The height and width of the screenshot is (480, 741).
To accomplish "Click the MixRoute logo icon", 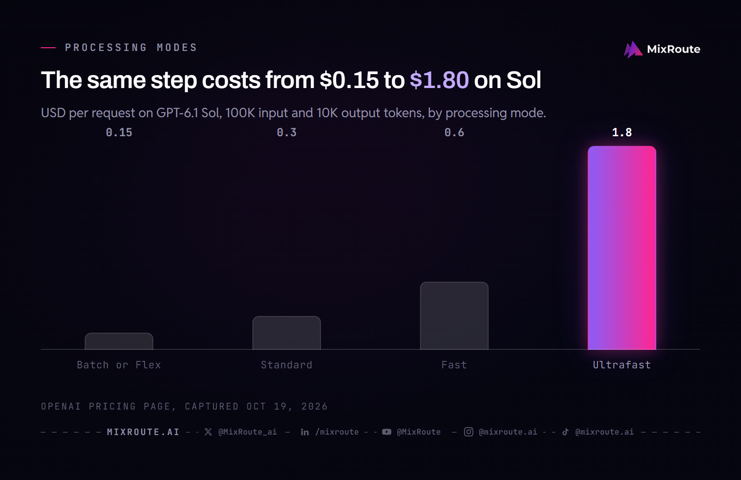I will [x=633, y=49].
